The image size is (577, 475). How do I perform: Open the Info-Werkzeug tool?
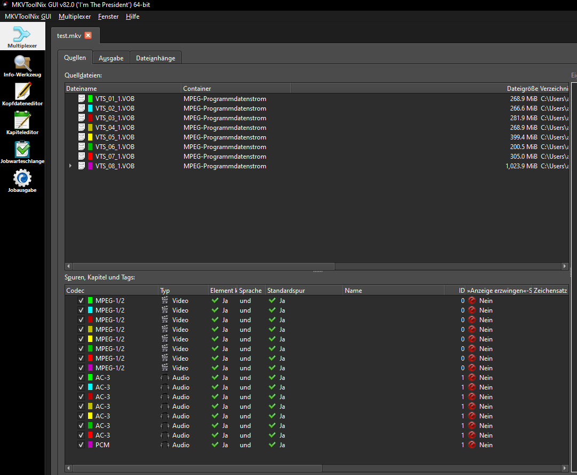point(22,66)
